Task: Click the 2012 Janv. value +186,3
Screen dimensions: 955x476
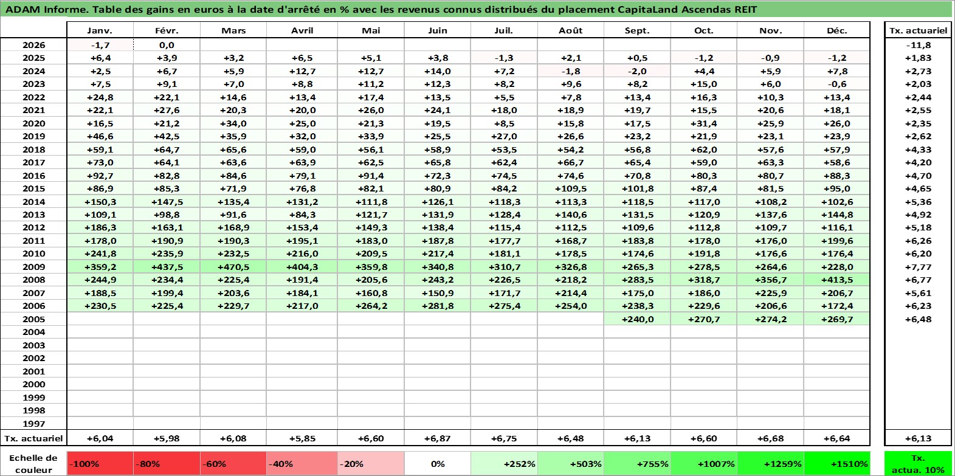Action: pos(100,227)
